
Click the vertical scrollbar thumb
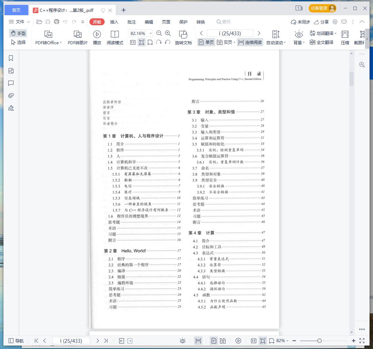(x=352, y=79)
